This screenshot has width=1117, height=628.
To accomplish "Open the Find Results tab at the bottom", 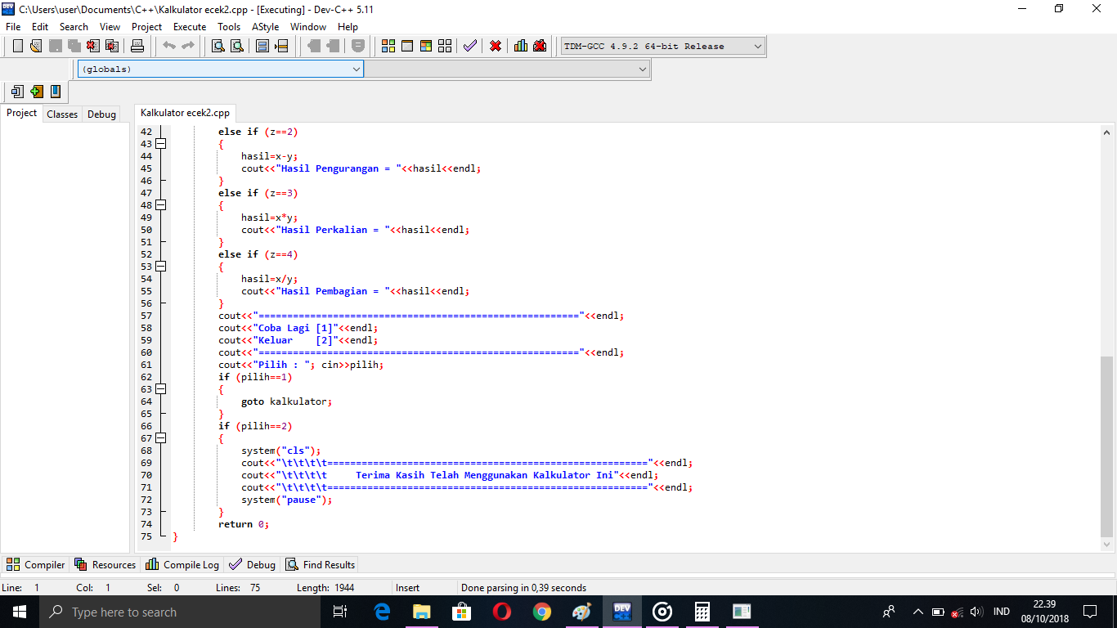I will [x=321, y=564].
